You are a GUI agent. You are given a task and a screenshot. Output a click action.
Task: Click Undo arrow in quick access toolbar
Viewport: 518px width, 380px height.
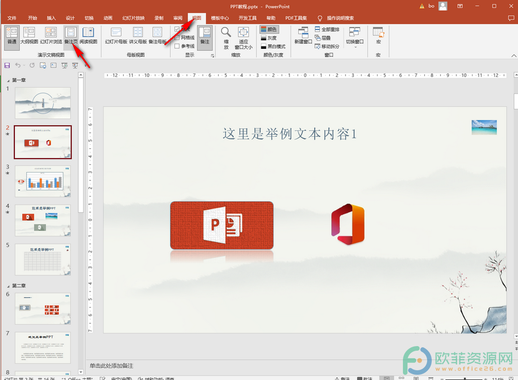17,66
